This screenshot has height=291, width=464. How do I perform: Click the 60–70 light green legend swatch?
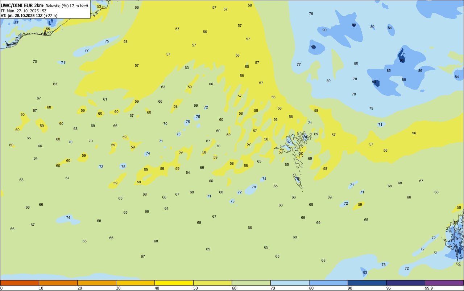tap(251, 283)
